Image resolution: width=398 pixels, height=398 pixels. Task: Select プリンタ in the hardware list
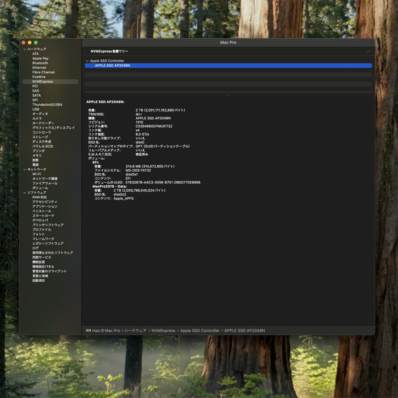click(38, 151)
